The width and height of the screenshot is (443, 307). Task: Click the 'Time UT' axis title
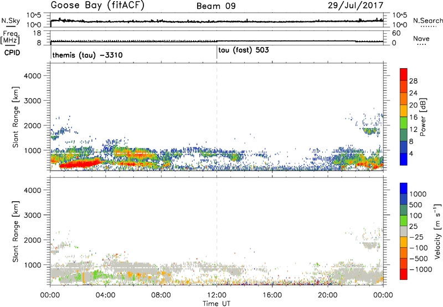217,303
